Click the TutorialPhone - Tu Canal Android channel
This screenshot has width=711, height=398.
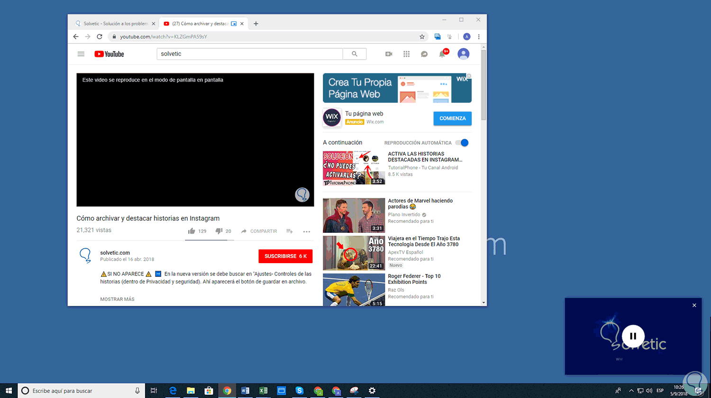tap(423, 168)
